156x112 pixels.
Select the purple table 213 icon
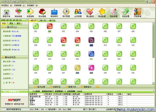click(91, 40)
